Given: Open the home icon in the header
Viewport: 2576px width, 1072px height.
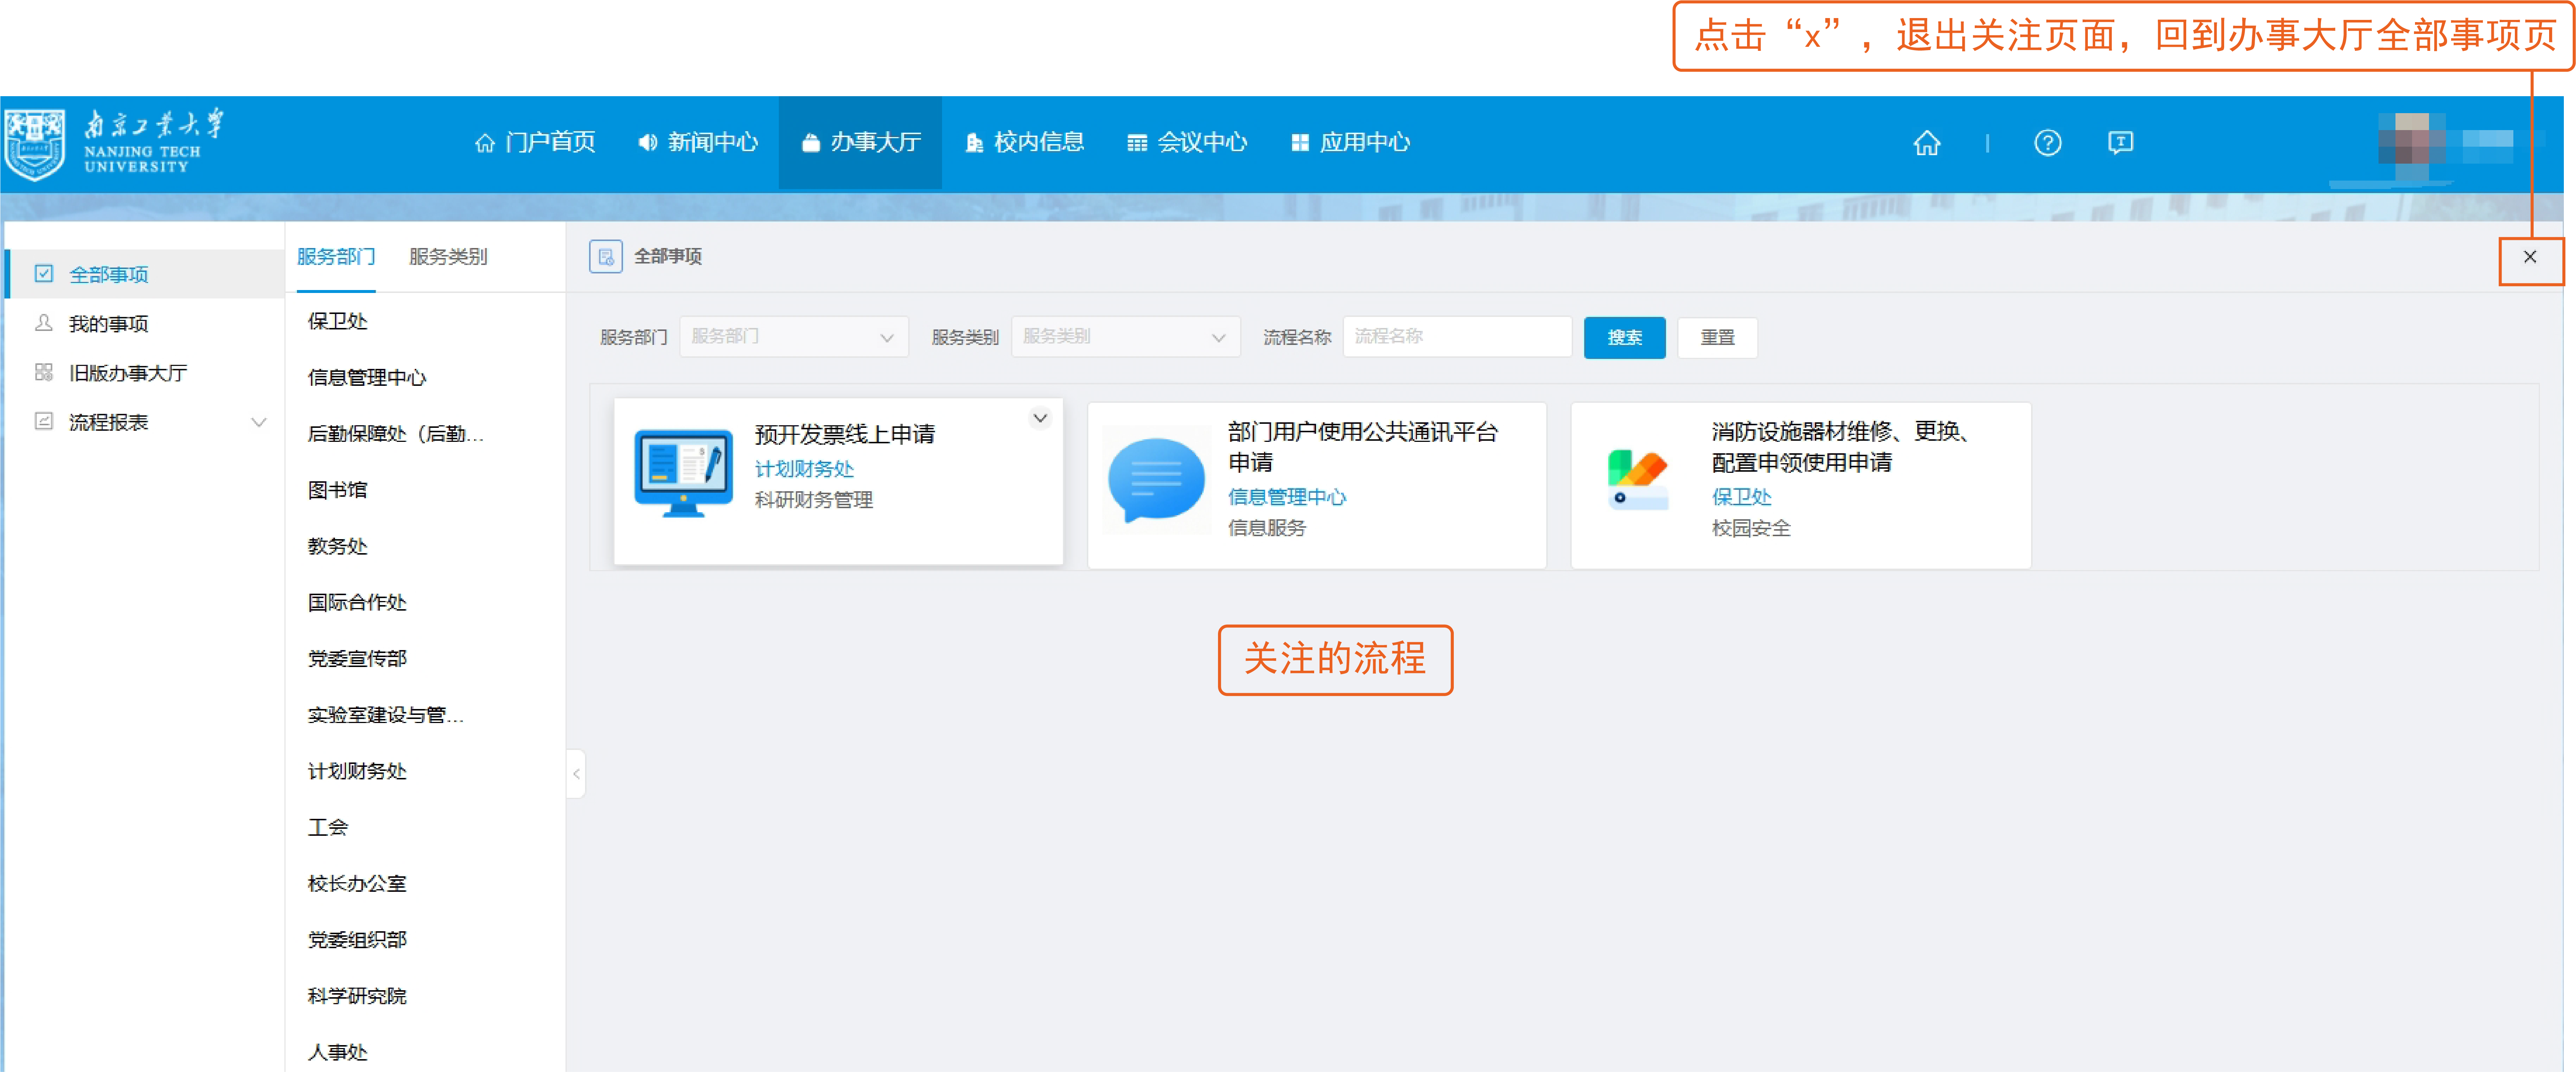Looking at the screenshot, I should click(x=1926, y=143).
